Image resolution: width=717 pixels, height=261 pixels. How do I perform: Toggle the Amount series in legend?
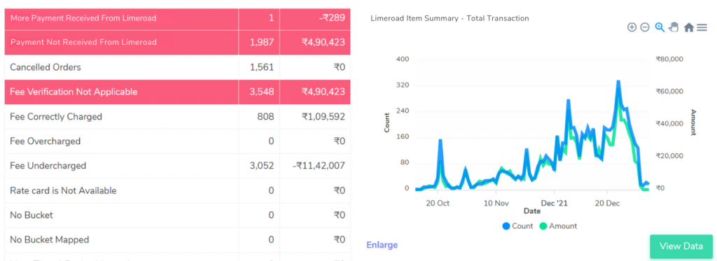point(558,226)
